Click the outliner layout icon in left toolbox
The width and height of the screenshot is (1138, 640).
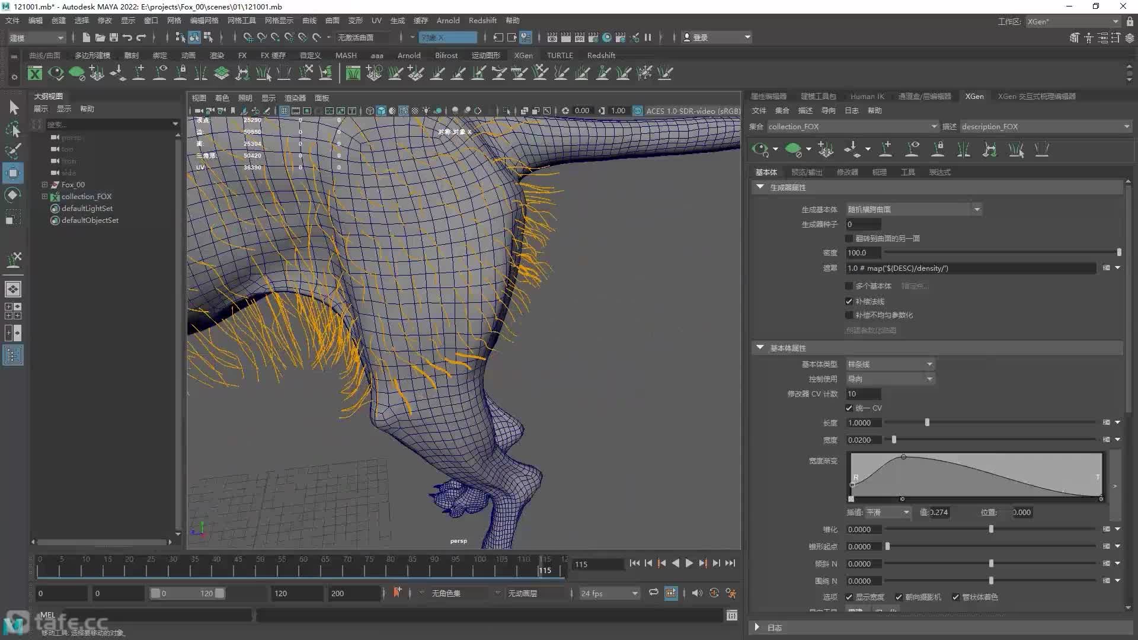click(x=13, y=356)
